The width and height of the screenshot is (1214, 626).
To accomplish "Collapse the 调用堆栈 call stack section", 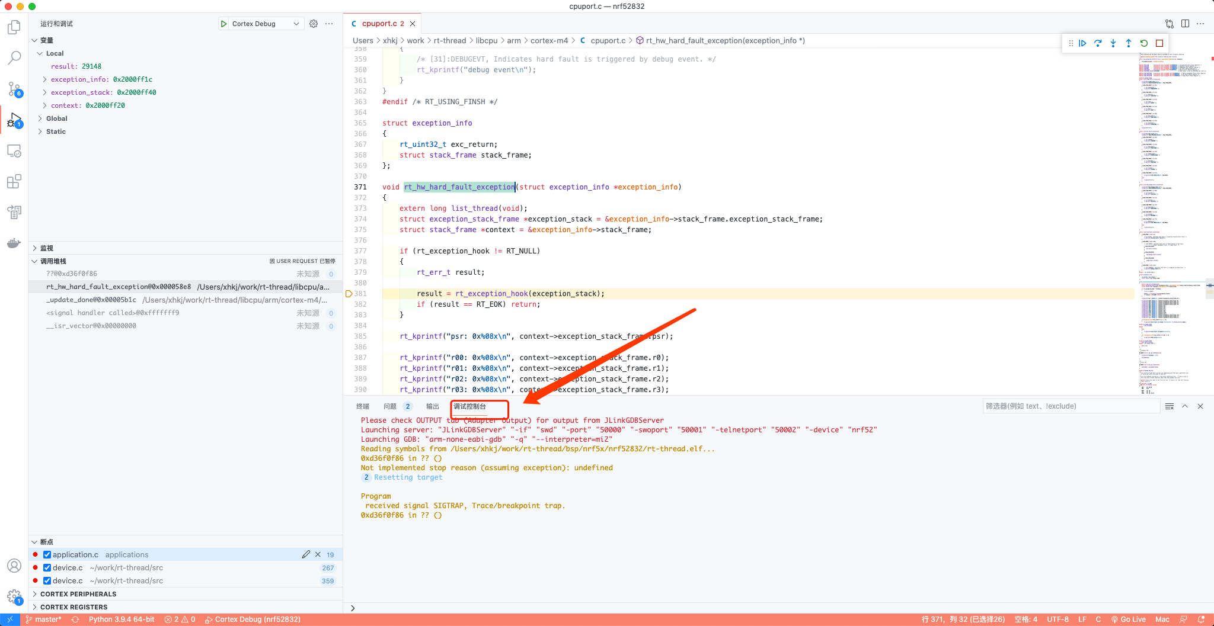I will click(x=34, y=261).
